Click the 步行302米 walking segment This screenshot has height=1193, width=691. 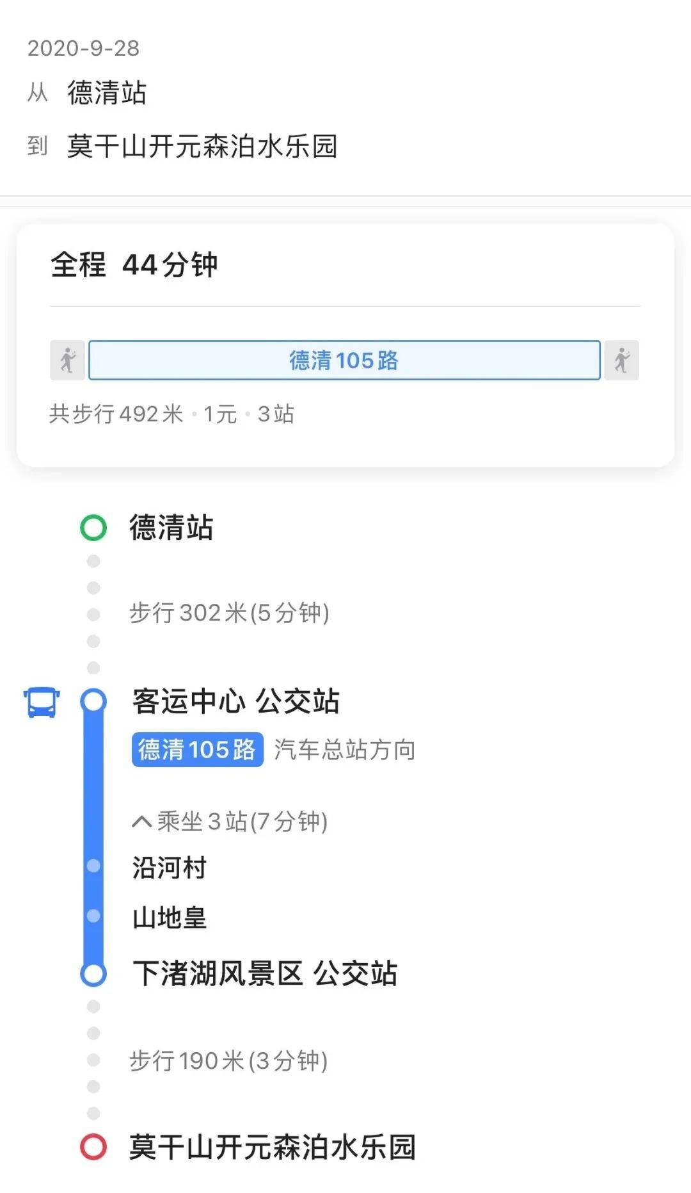pos(229,613)
